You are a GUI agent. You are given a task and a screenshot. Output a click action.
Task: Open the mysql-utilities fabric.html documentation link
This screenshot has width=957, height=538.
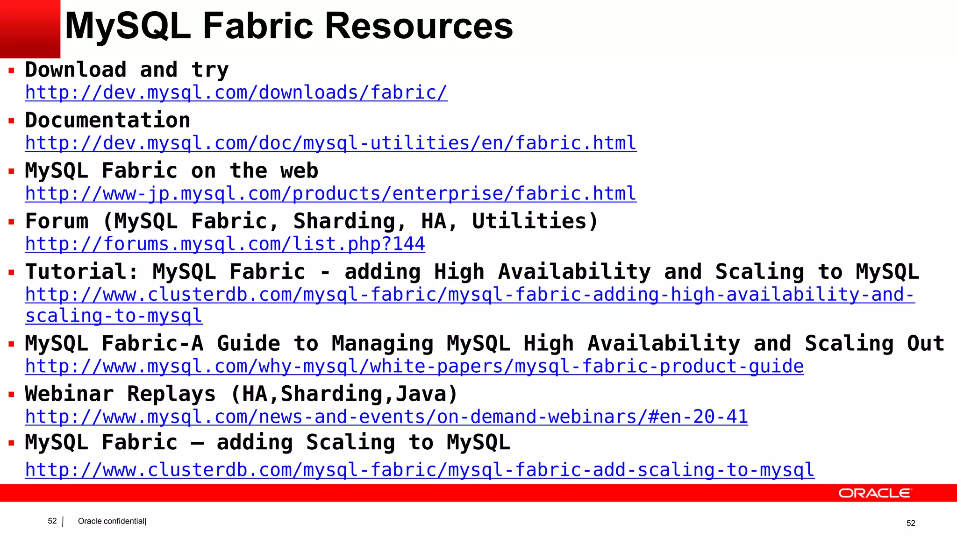tap(331, 143)
